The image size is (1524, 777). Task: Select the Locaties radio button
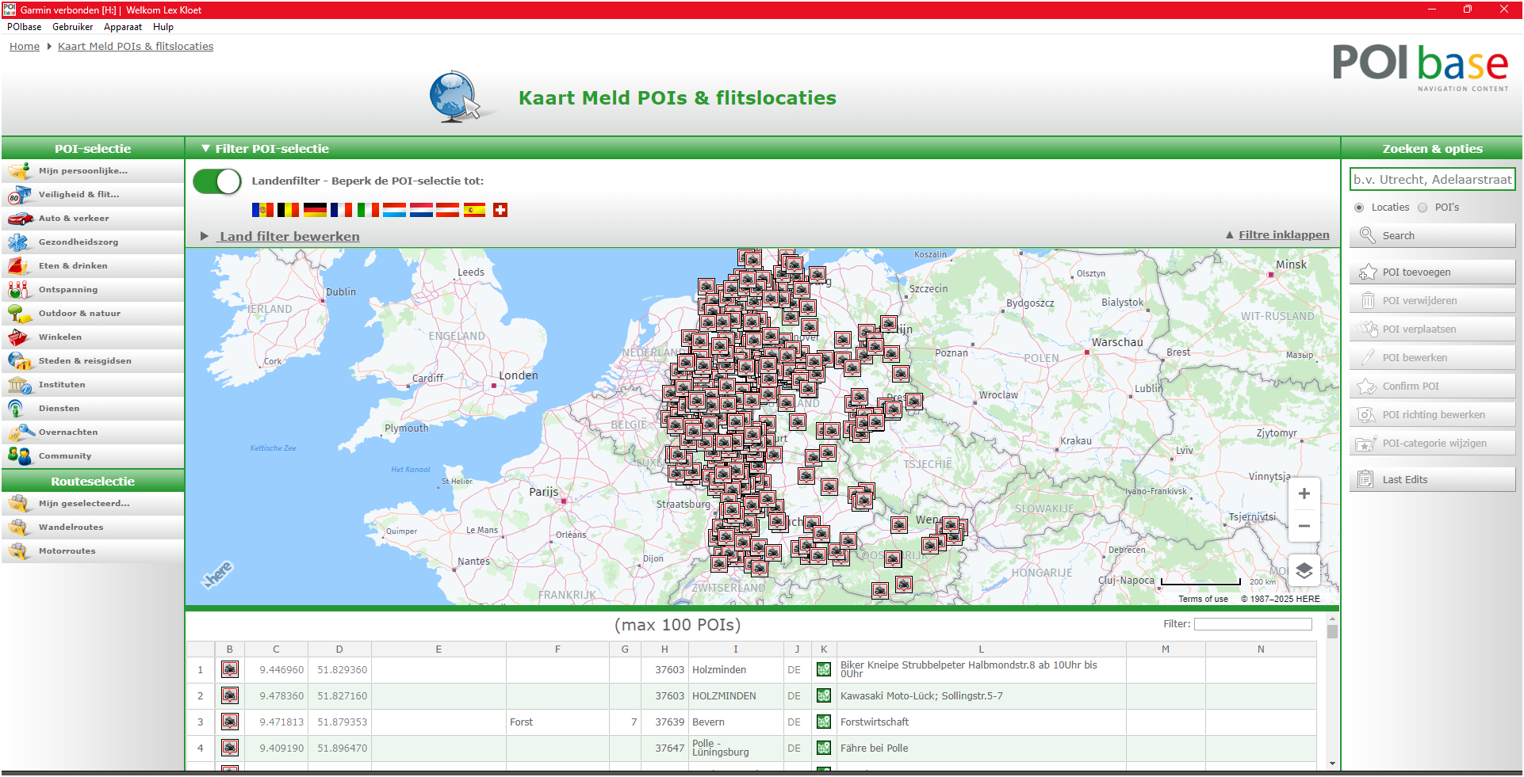click(x=1359, y=208)
